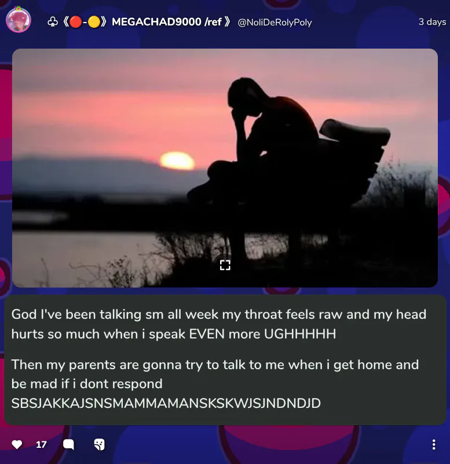Click the "3 days" post timestamp
Image resolution: width=450 pixels, height=464 pixels.
(432, 22)
